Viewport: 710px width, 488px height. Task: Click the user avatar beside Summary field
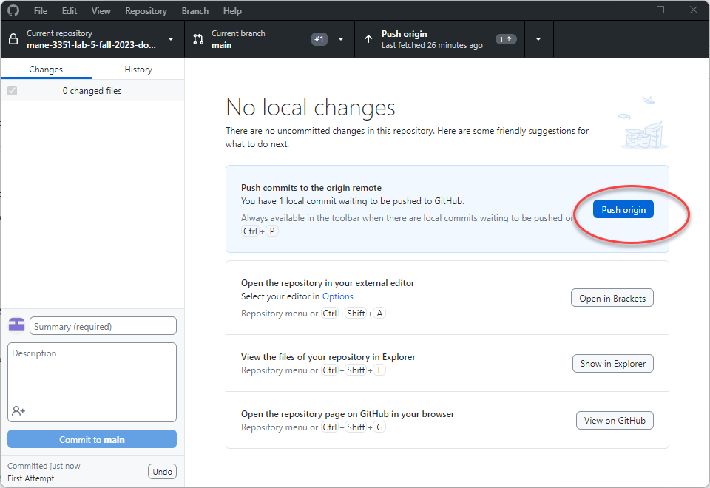coord(16,325)
